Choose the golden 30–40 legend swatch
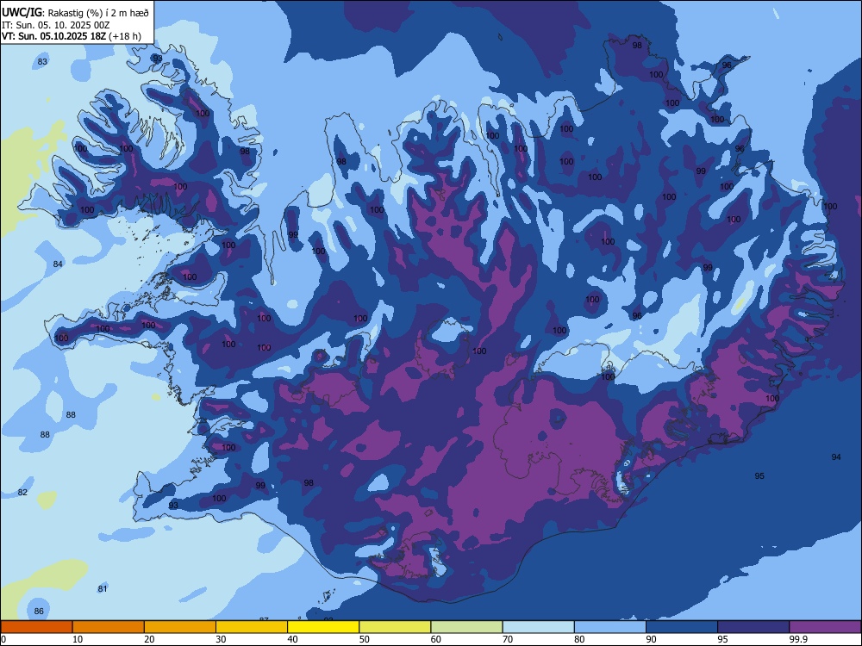 click(x=252, y=627)
